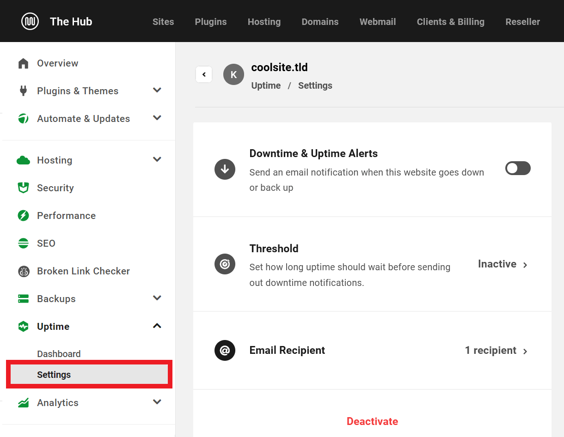Screen dimensions: 564x437
Task: Click the Overview home icon
Action: coord(23,63)
